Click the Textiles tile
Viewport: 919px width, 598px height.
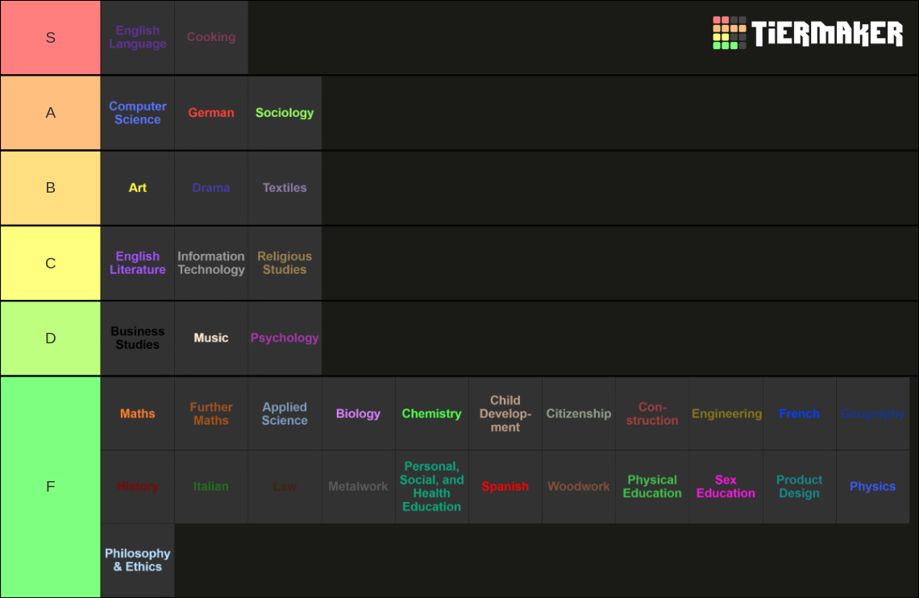coord(285,188)
